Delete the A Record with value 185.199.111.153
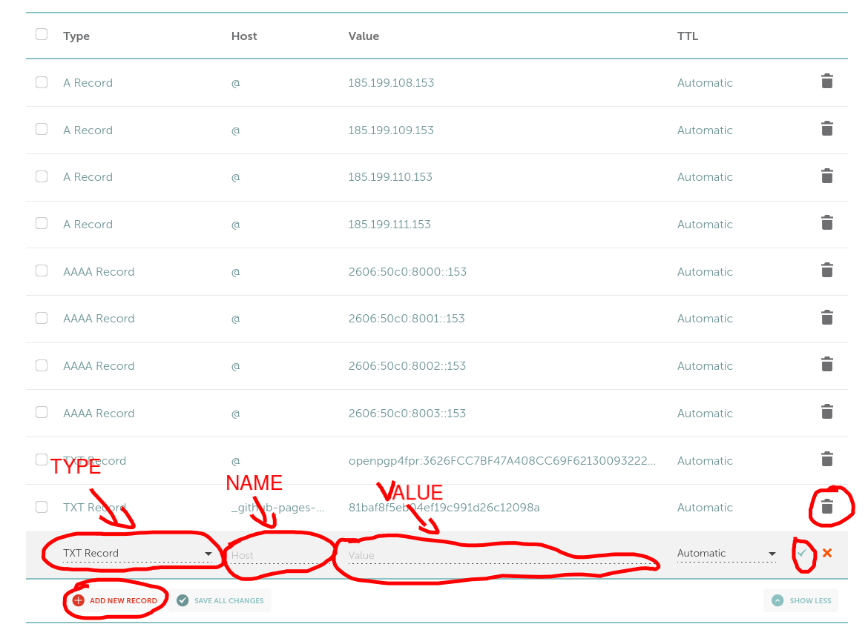The height and width of the screenshot is (627, 868). (x=826, y=223)
